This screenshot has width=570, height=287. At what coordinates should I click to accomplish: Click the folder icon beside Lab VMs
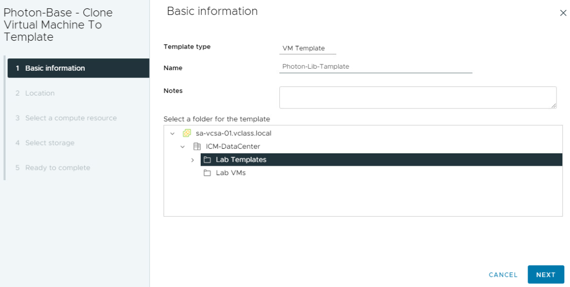[x=207, y=173]
